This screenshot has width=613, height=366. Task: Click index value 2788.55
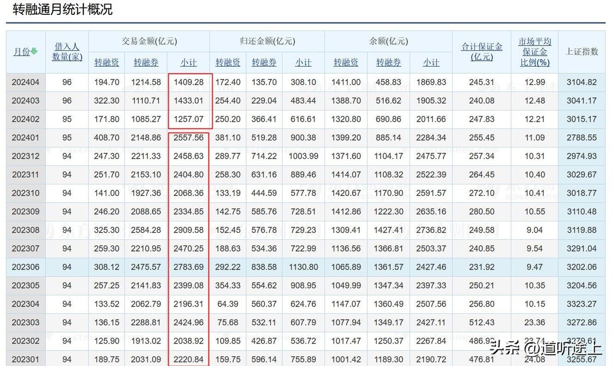pyautogui.click(x=582, y=137)
